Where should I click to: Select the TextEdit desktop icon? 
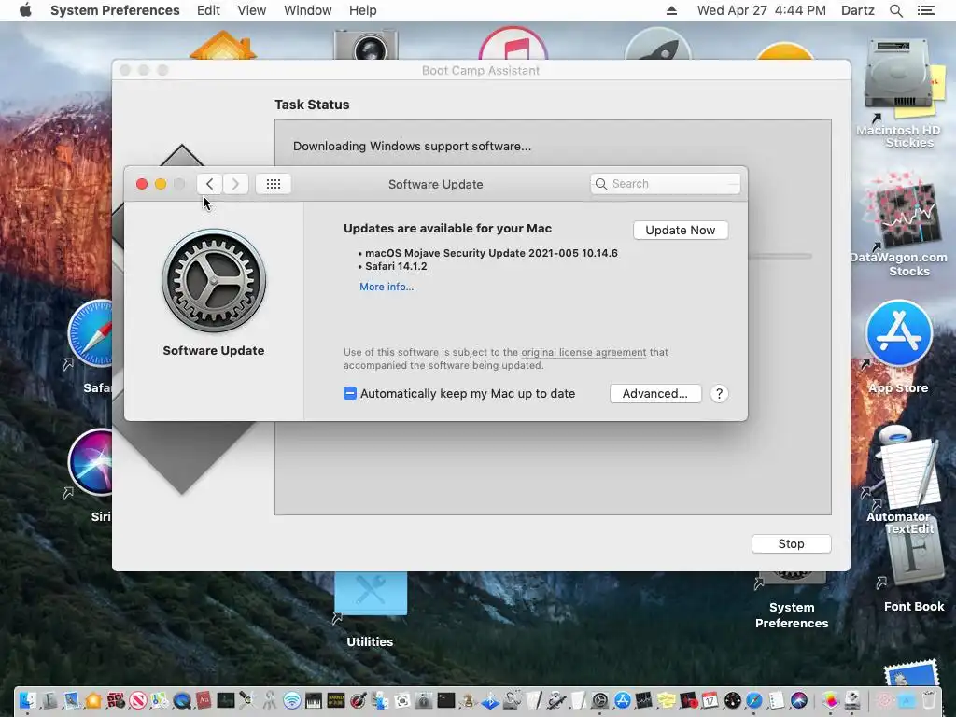tap(909, 472)
